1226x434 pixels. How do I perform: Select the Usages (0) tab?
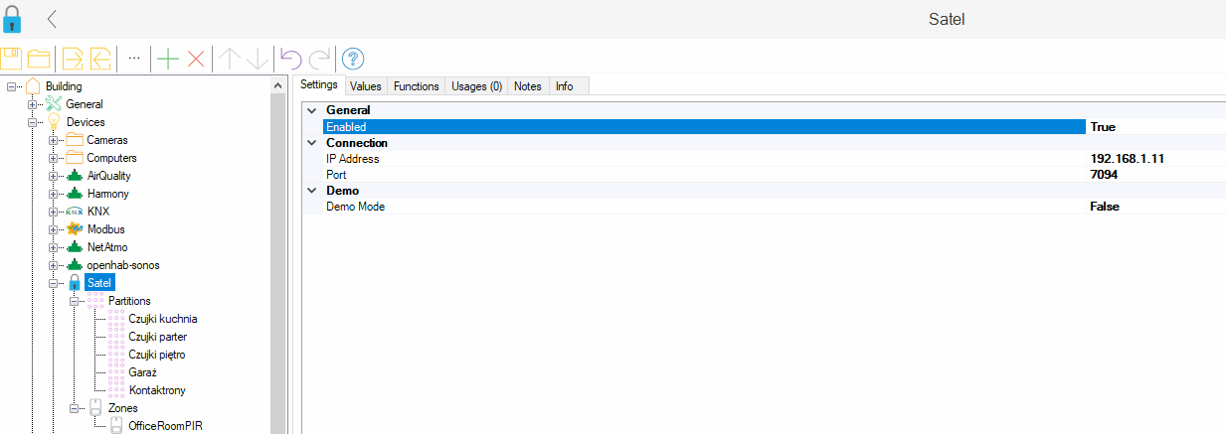[x=476, y=86]
